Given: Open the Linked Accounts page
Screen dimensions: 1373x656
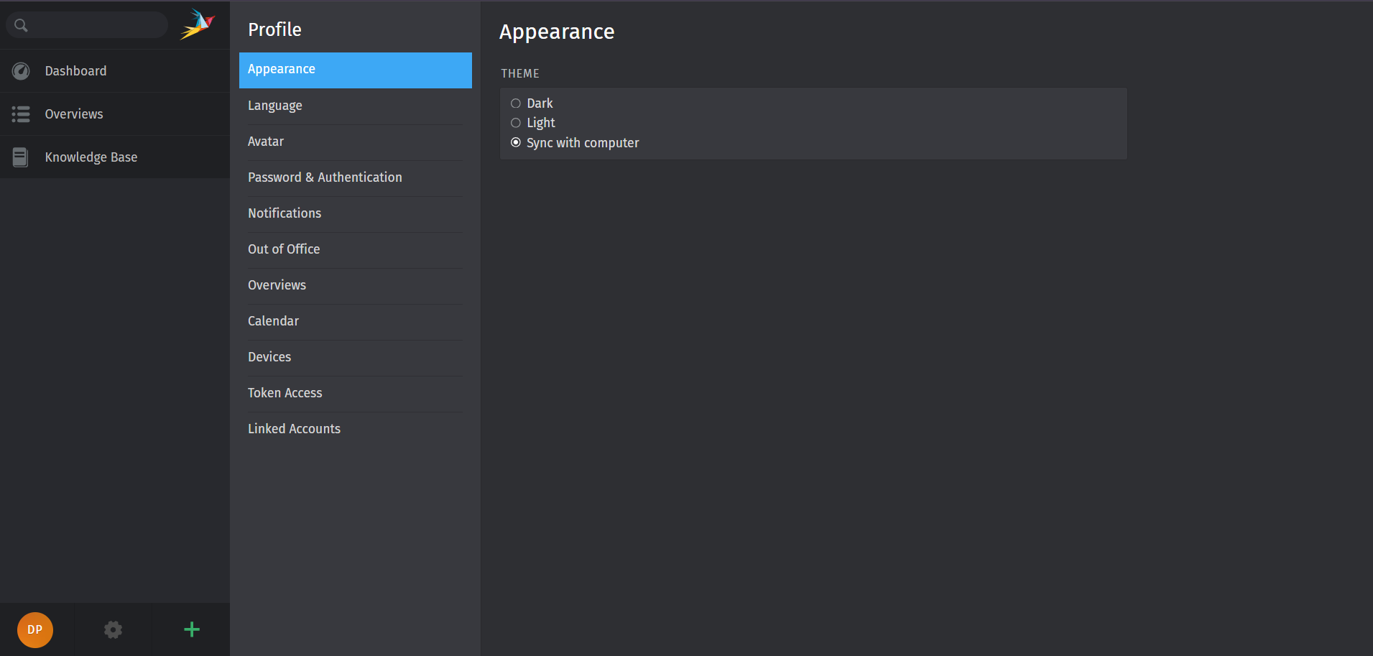Looking at the screenshot, I should [x=294, y=428].
